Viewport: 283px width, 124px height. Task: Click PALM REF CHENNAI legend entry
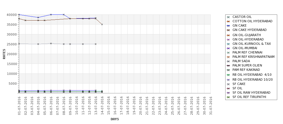[245, 52]
